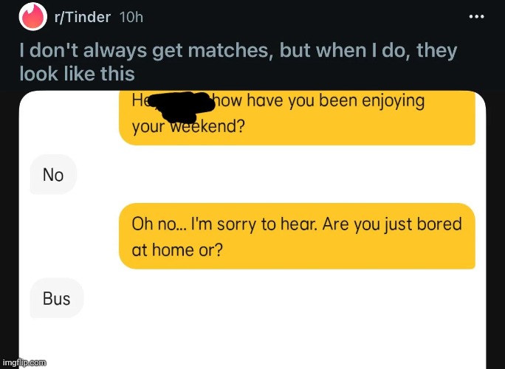
Task: Open the post title about getting matches
Action: click(238, 62)
